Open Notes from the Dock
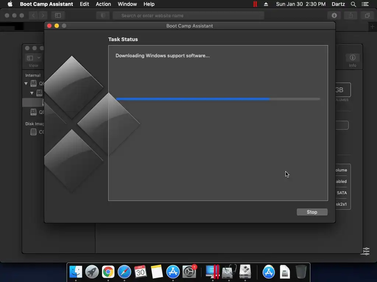The width and height of the screenshot is (377, 282). (157, 272)
